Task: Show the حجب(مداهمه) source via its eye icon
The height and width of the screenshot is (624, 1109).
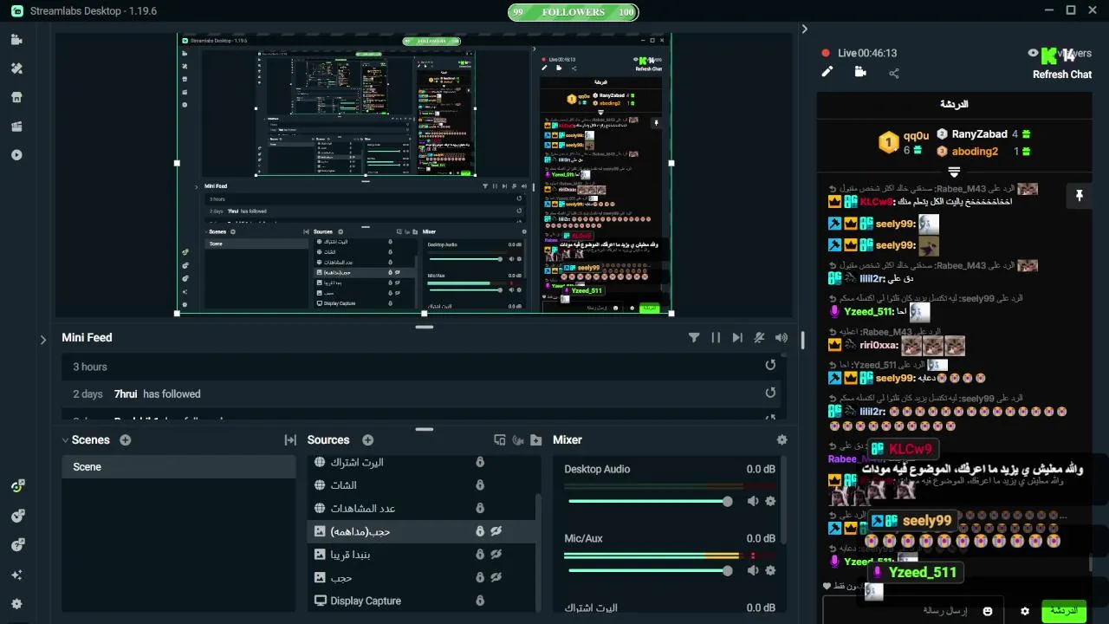Action: [x=496, y=531]
